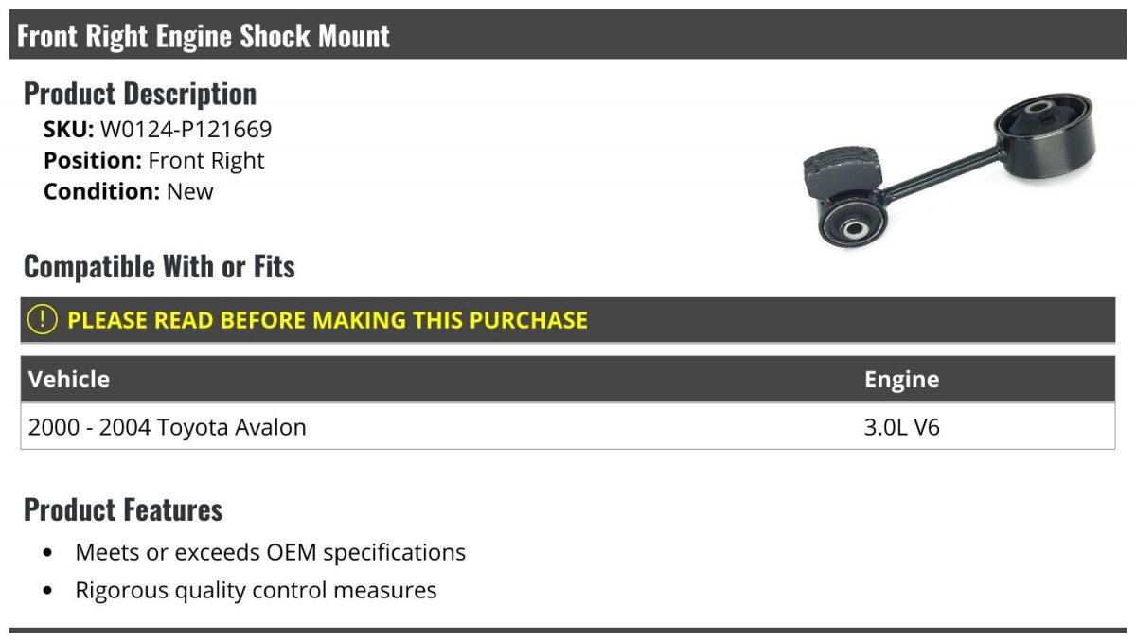Click "Meets or exceeds OEM specifications" feature
The height and width of the screenshot is (642, 1136).
[x=271, y=552]
